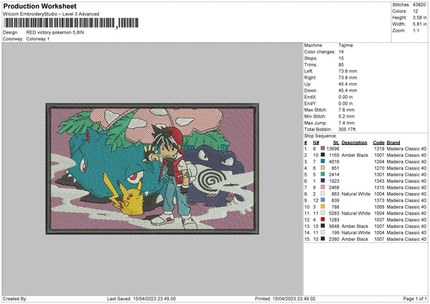430x304 pixels.
Task: Click the N# column header
Action: click(x=316, y=143)
